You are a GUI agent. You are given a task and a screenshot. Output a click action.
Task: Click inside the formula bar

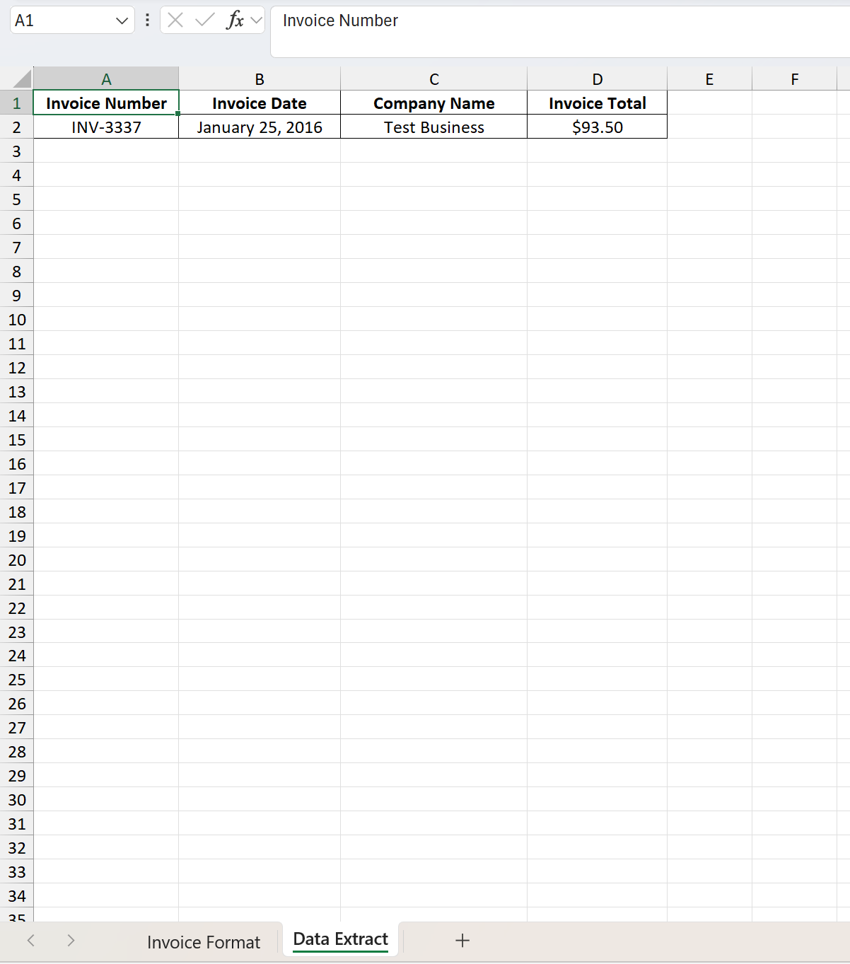495,21
